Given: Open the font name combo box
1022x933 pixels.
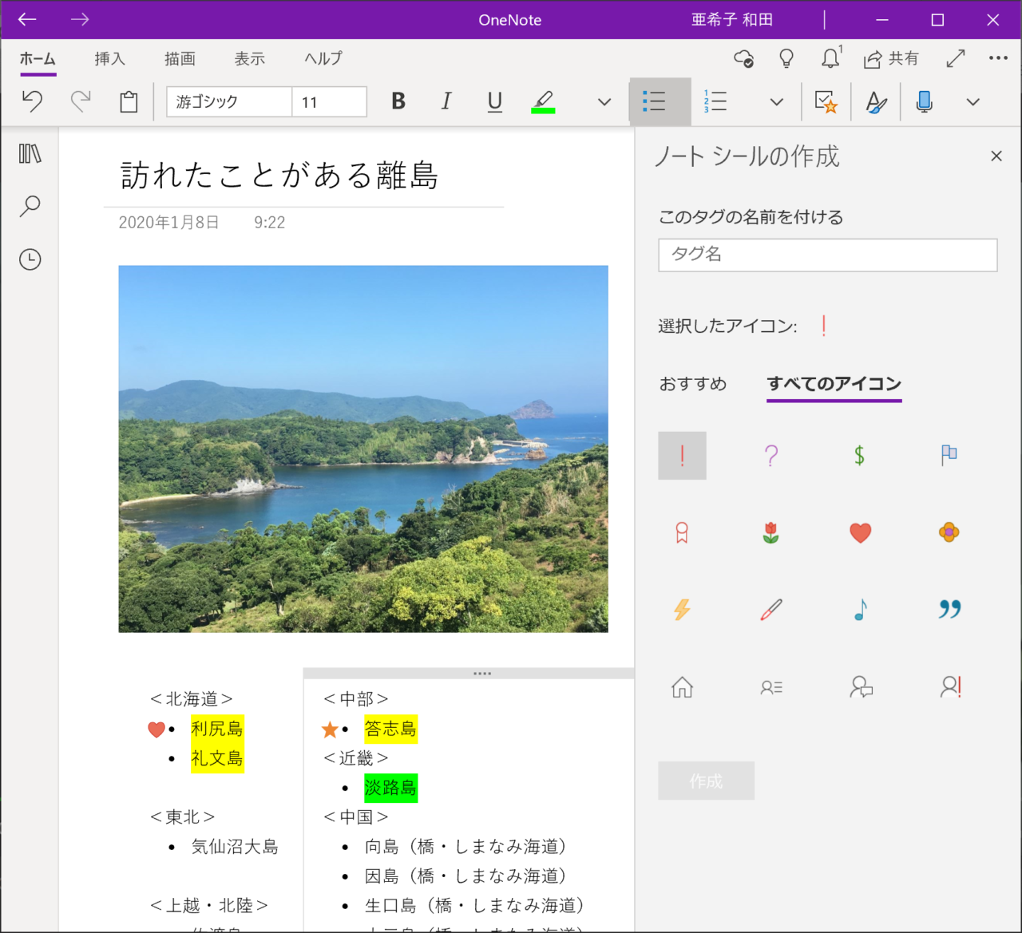Looking at the screenshot, I should tap(228, 102).
